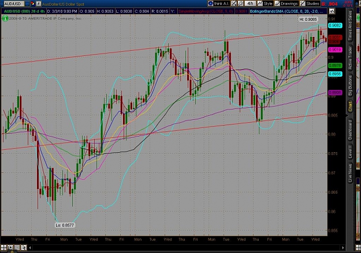The height and width of the screenshot is (253, 361).
Task: Click the left scroll arrow of time axis
Action: pyautogui.click(x=30, y=248)
